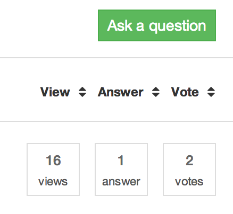Sort questions by the View column header
233x214 pixels.
point(55,92)
